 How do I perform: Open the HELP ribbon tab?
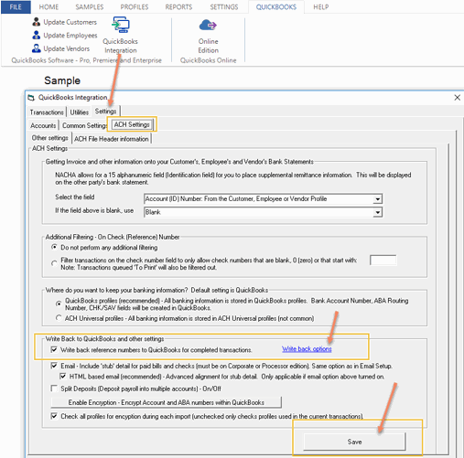[321, 7]
